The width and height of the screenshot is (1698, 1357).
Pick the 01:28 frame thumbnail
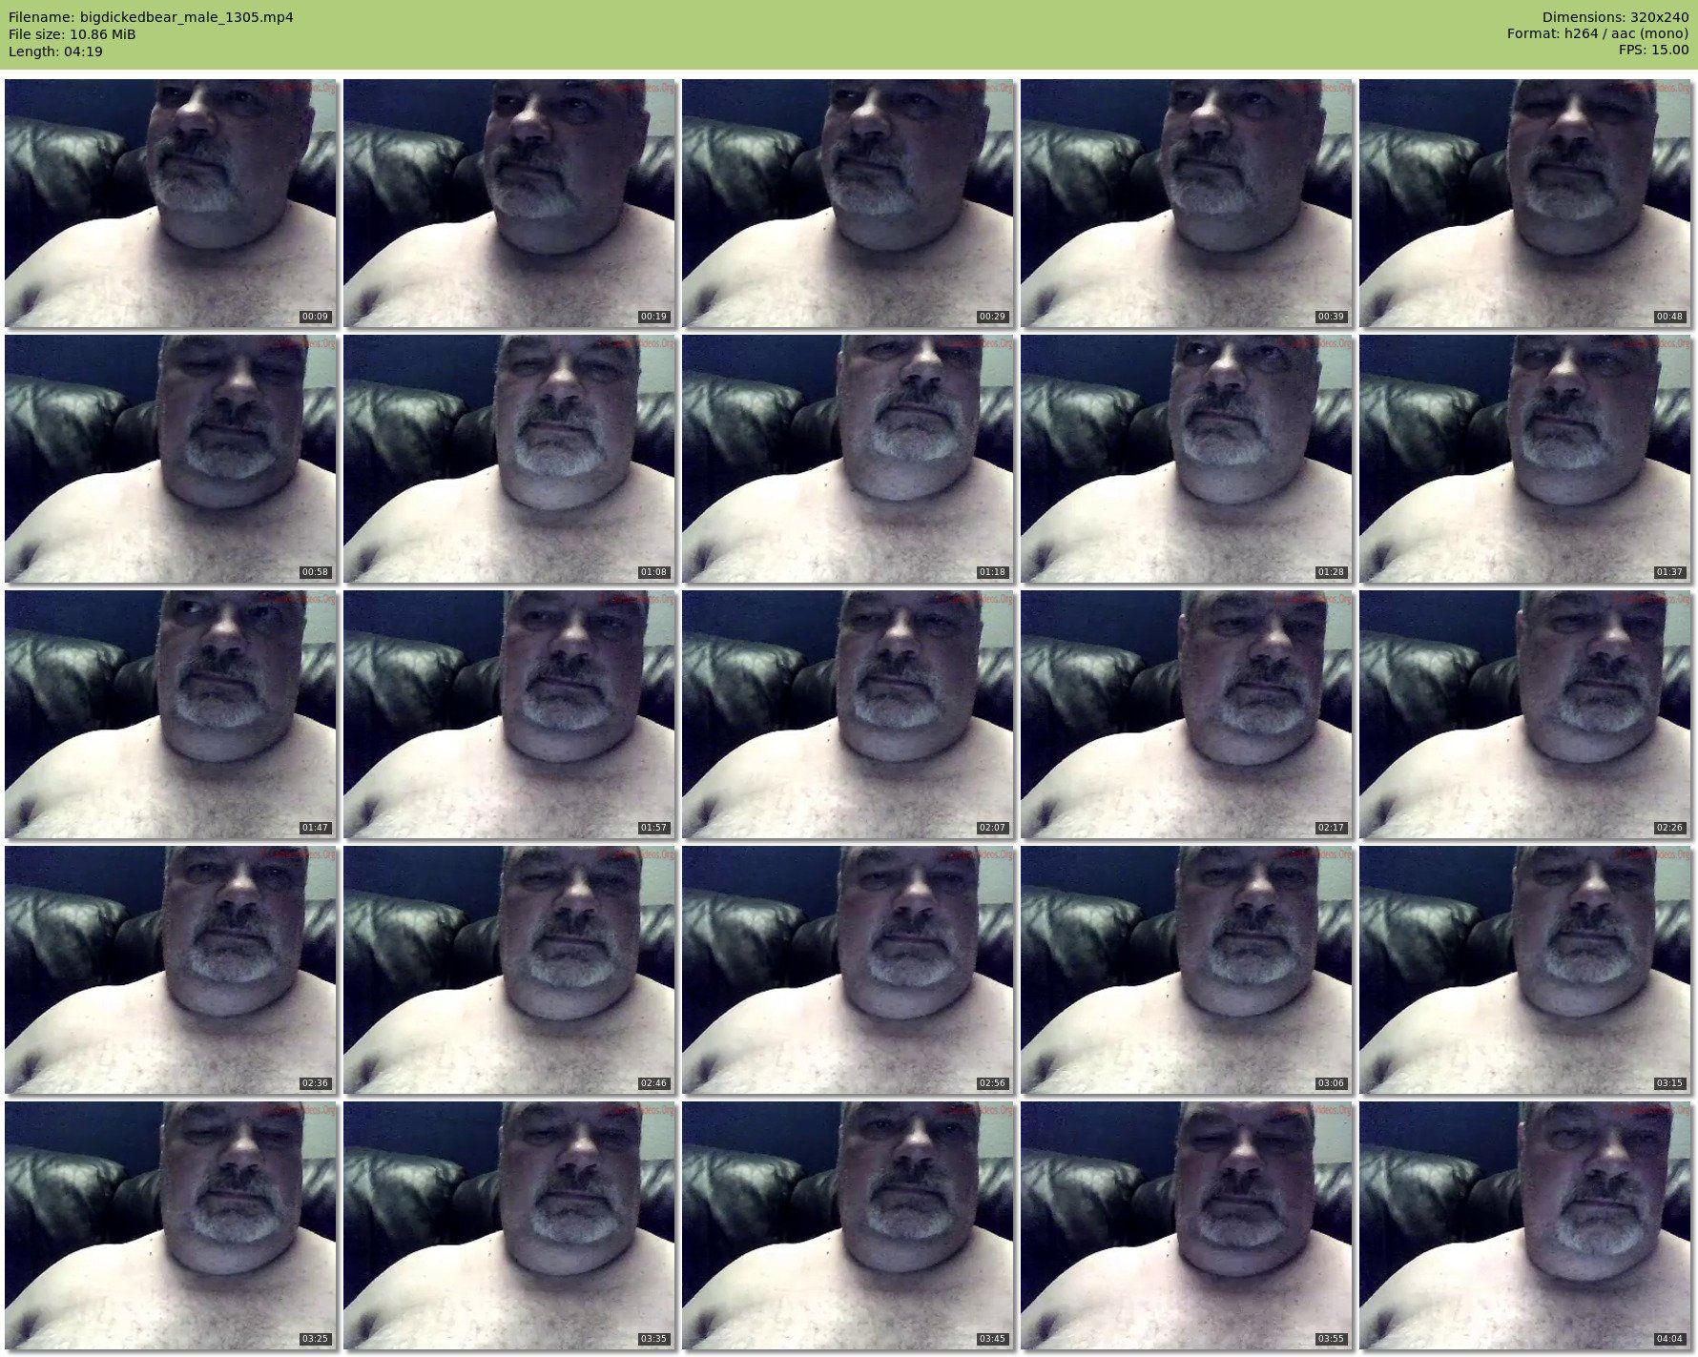point(1186,459)
